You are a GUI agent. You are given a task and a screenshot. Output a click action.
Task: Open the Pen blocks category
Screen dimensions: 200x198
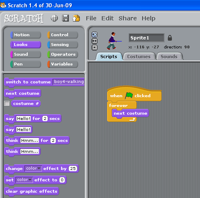(x=26, y=64)
